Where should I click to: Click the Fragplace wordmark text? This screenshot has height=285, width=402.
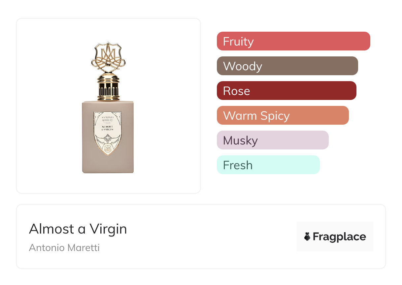339,237
